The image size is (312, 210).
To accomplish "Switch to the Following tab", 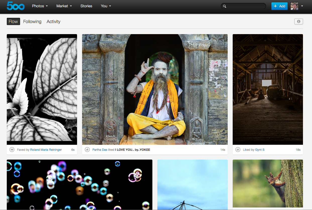I will coord(32,22).
